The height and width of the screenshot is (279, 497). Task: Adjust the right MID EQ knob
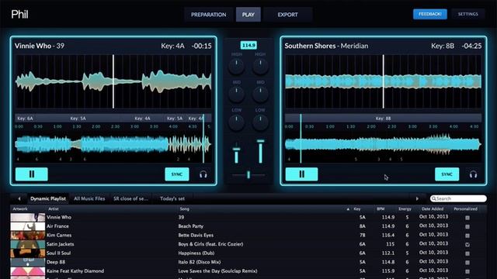260,94
